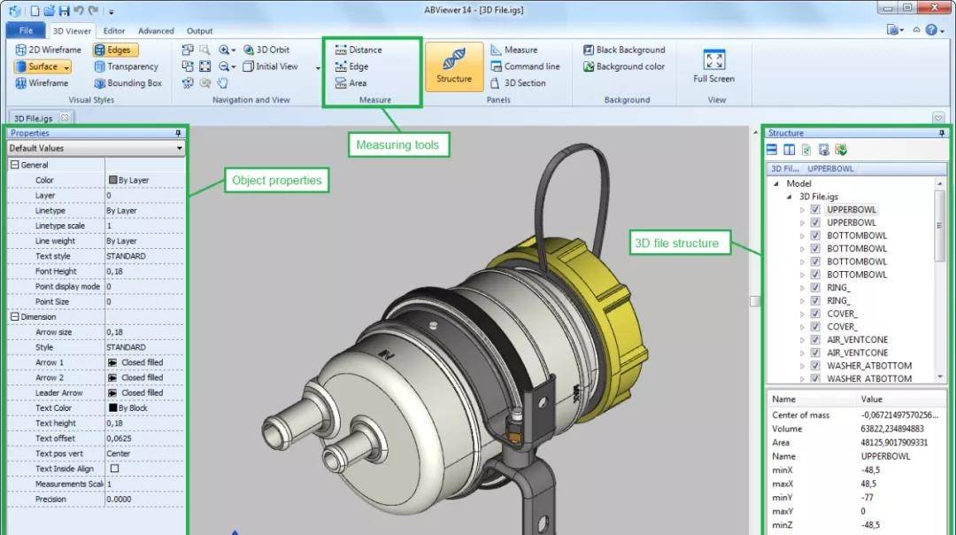The width and height of the screenshot is (956, 535).
Task: Click the Text Color black swatch
Action: (112, 408)
